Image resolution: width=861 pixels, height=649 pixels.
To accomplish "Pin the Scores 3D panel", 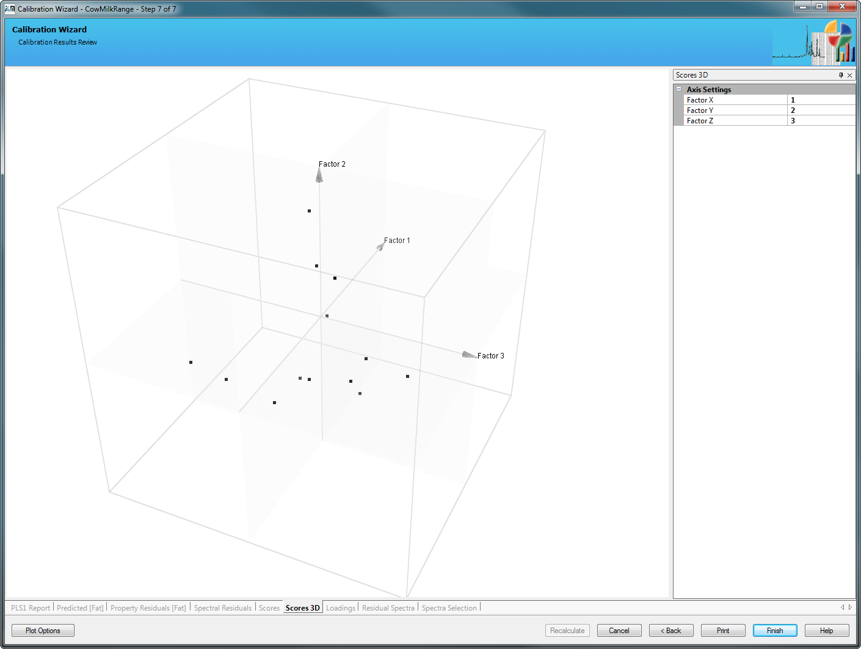I will pos(841,75).
